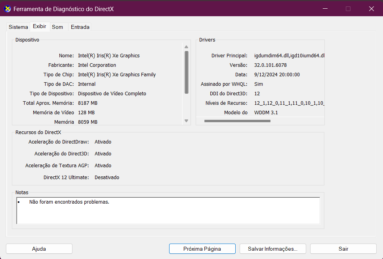Click the Dispositivo vertical scrollbar thumb
Image resolution: width=383 pixels, height=259 pixels.
point(187,72)
